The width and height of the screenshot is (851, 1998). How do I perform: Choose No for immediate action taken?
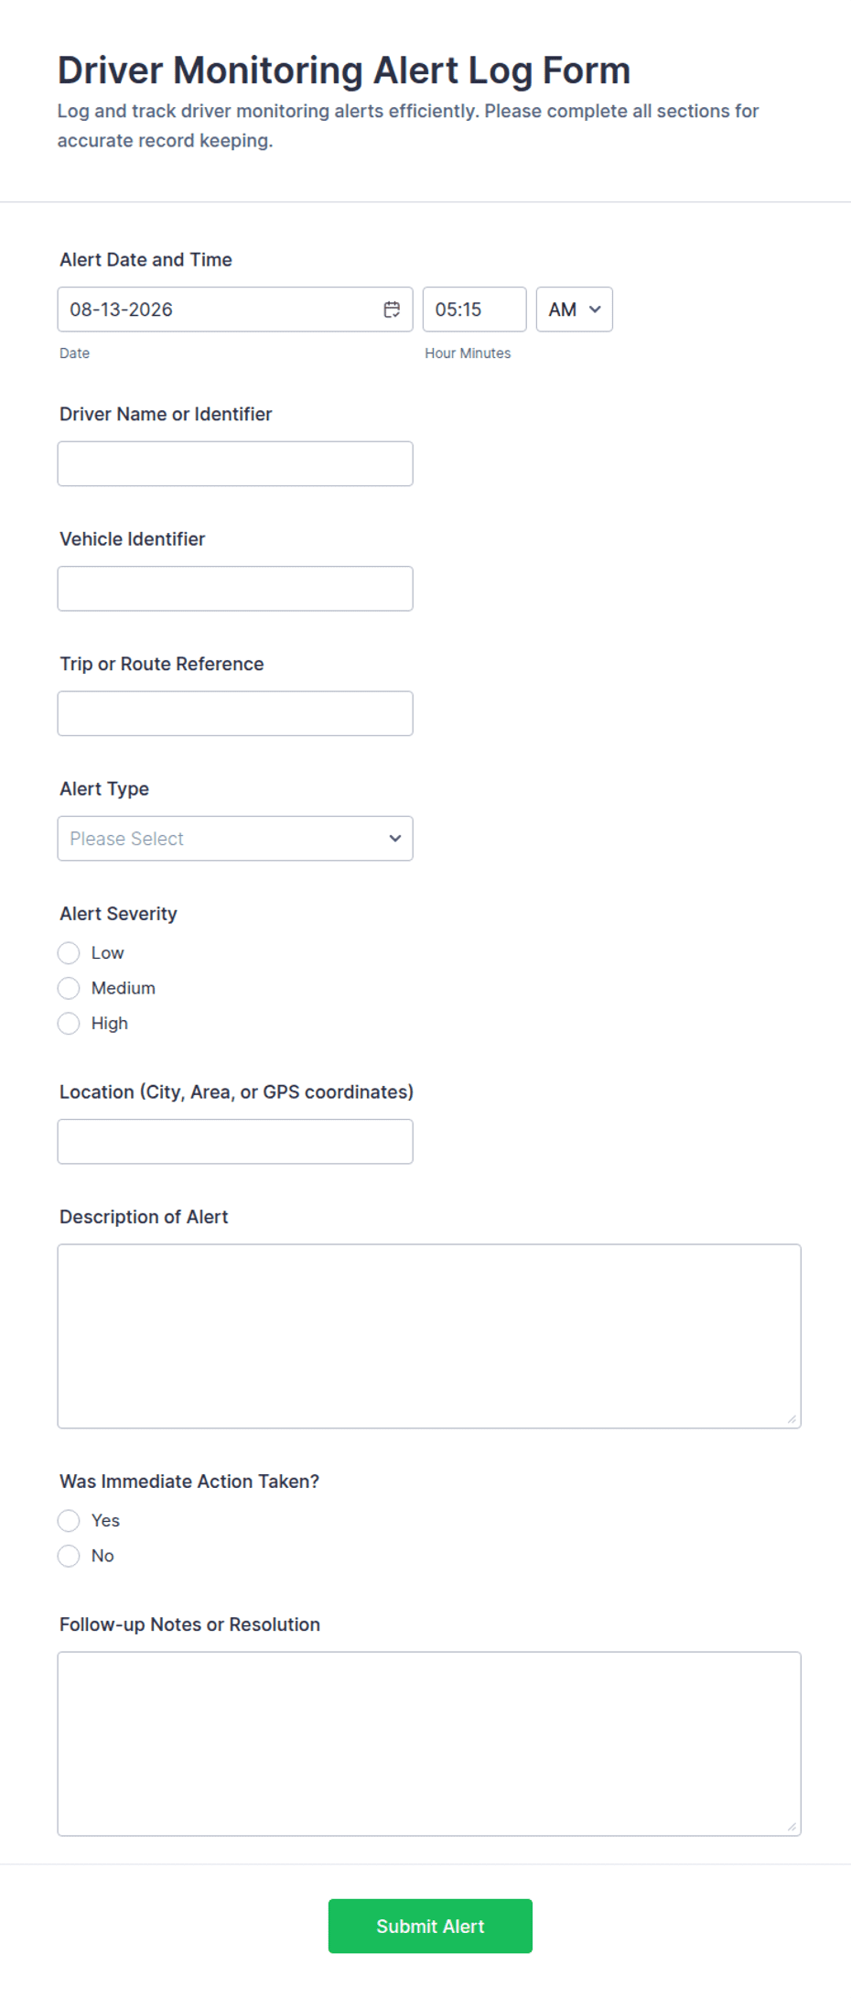click(x=69, y=1556)
